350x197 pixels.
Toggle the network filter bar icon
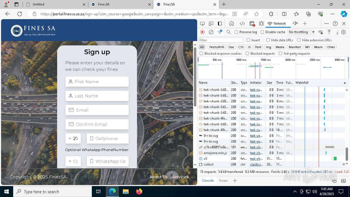click(x=220, y=32)
